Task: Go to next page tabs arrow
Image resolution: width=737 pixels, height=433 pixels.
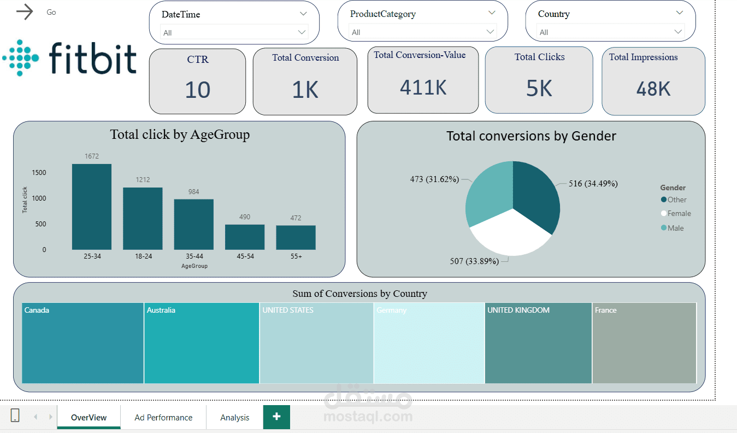Action: [x=50, y=417]
